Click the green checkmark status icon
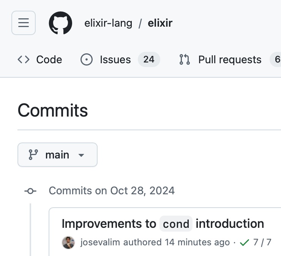 click(245, 242)
